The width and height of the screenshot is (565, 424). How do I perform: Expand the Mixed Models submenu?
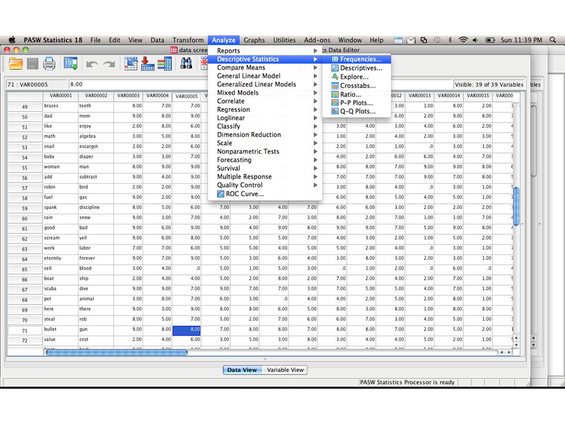265,92
